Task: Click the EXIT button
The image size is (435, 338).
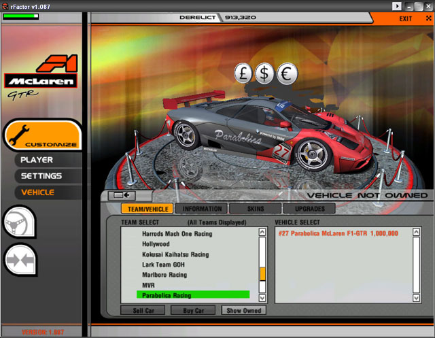Action: tap(405, 18)
